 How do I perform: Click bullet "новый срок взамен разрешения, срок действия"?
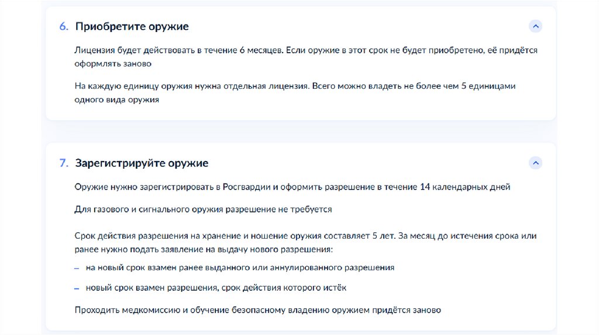216,288
